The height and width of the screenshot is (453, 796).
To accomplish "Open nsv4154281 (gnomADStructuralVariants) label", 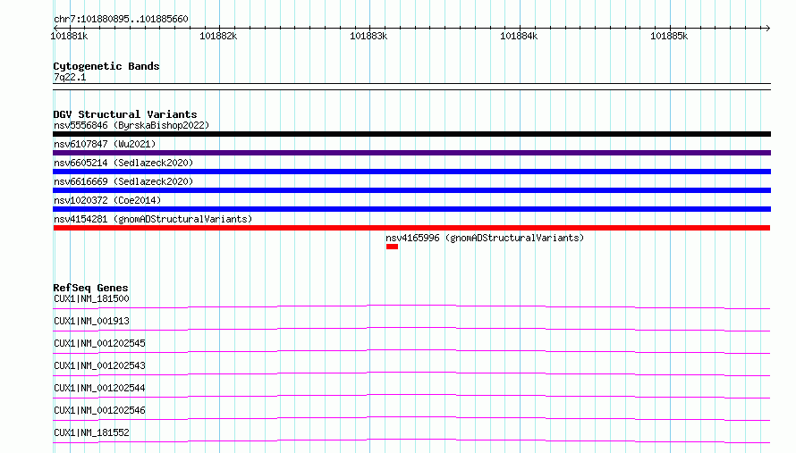I will point(153,219).
